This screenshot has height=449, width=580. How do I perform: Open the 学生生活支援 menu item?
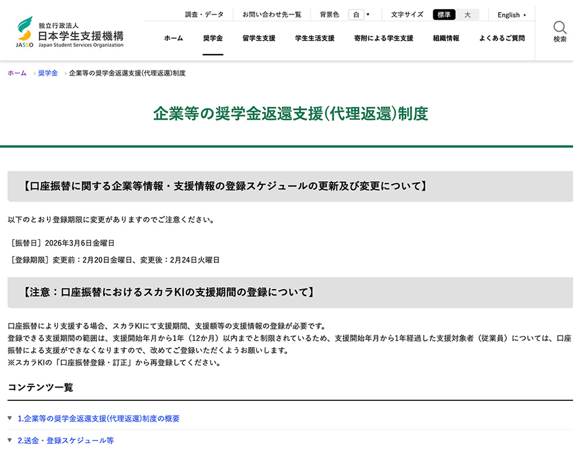point(314,38)
